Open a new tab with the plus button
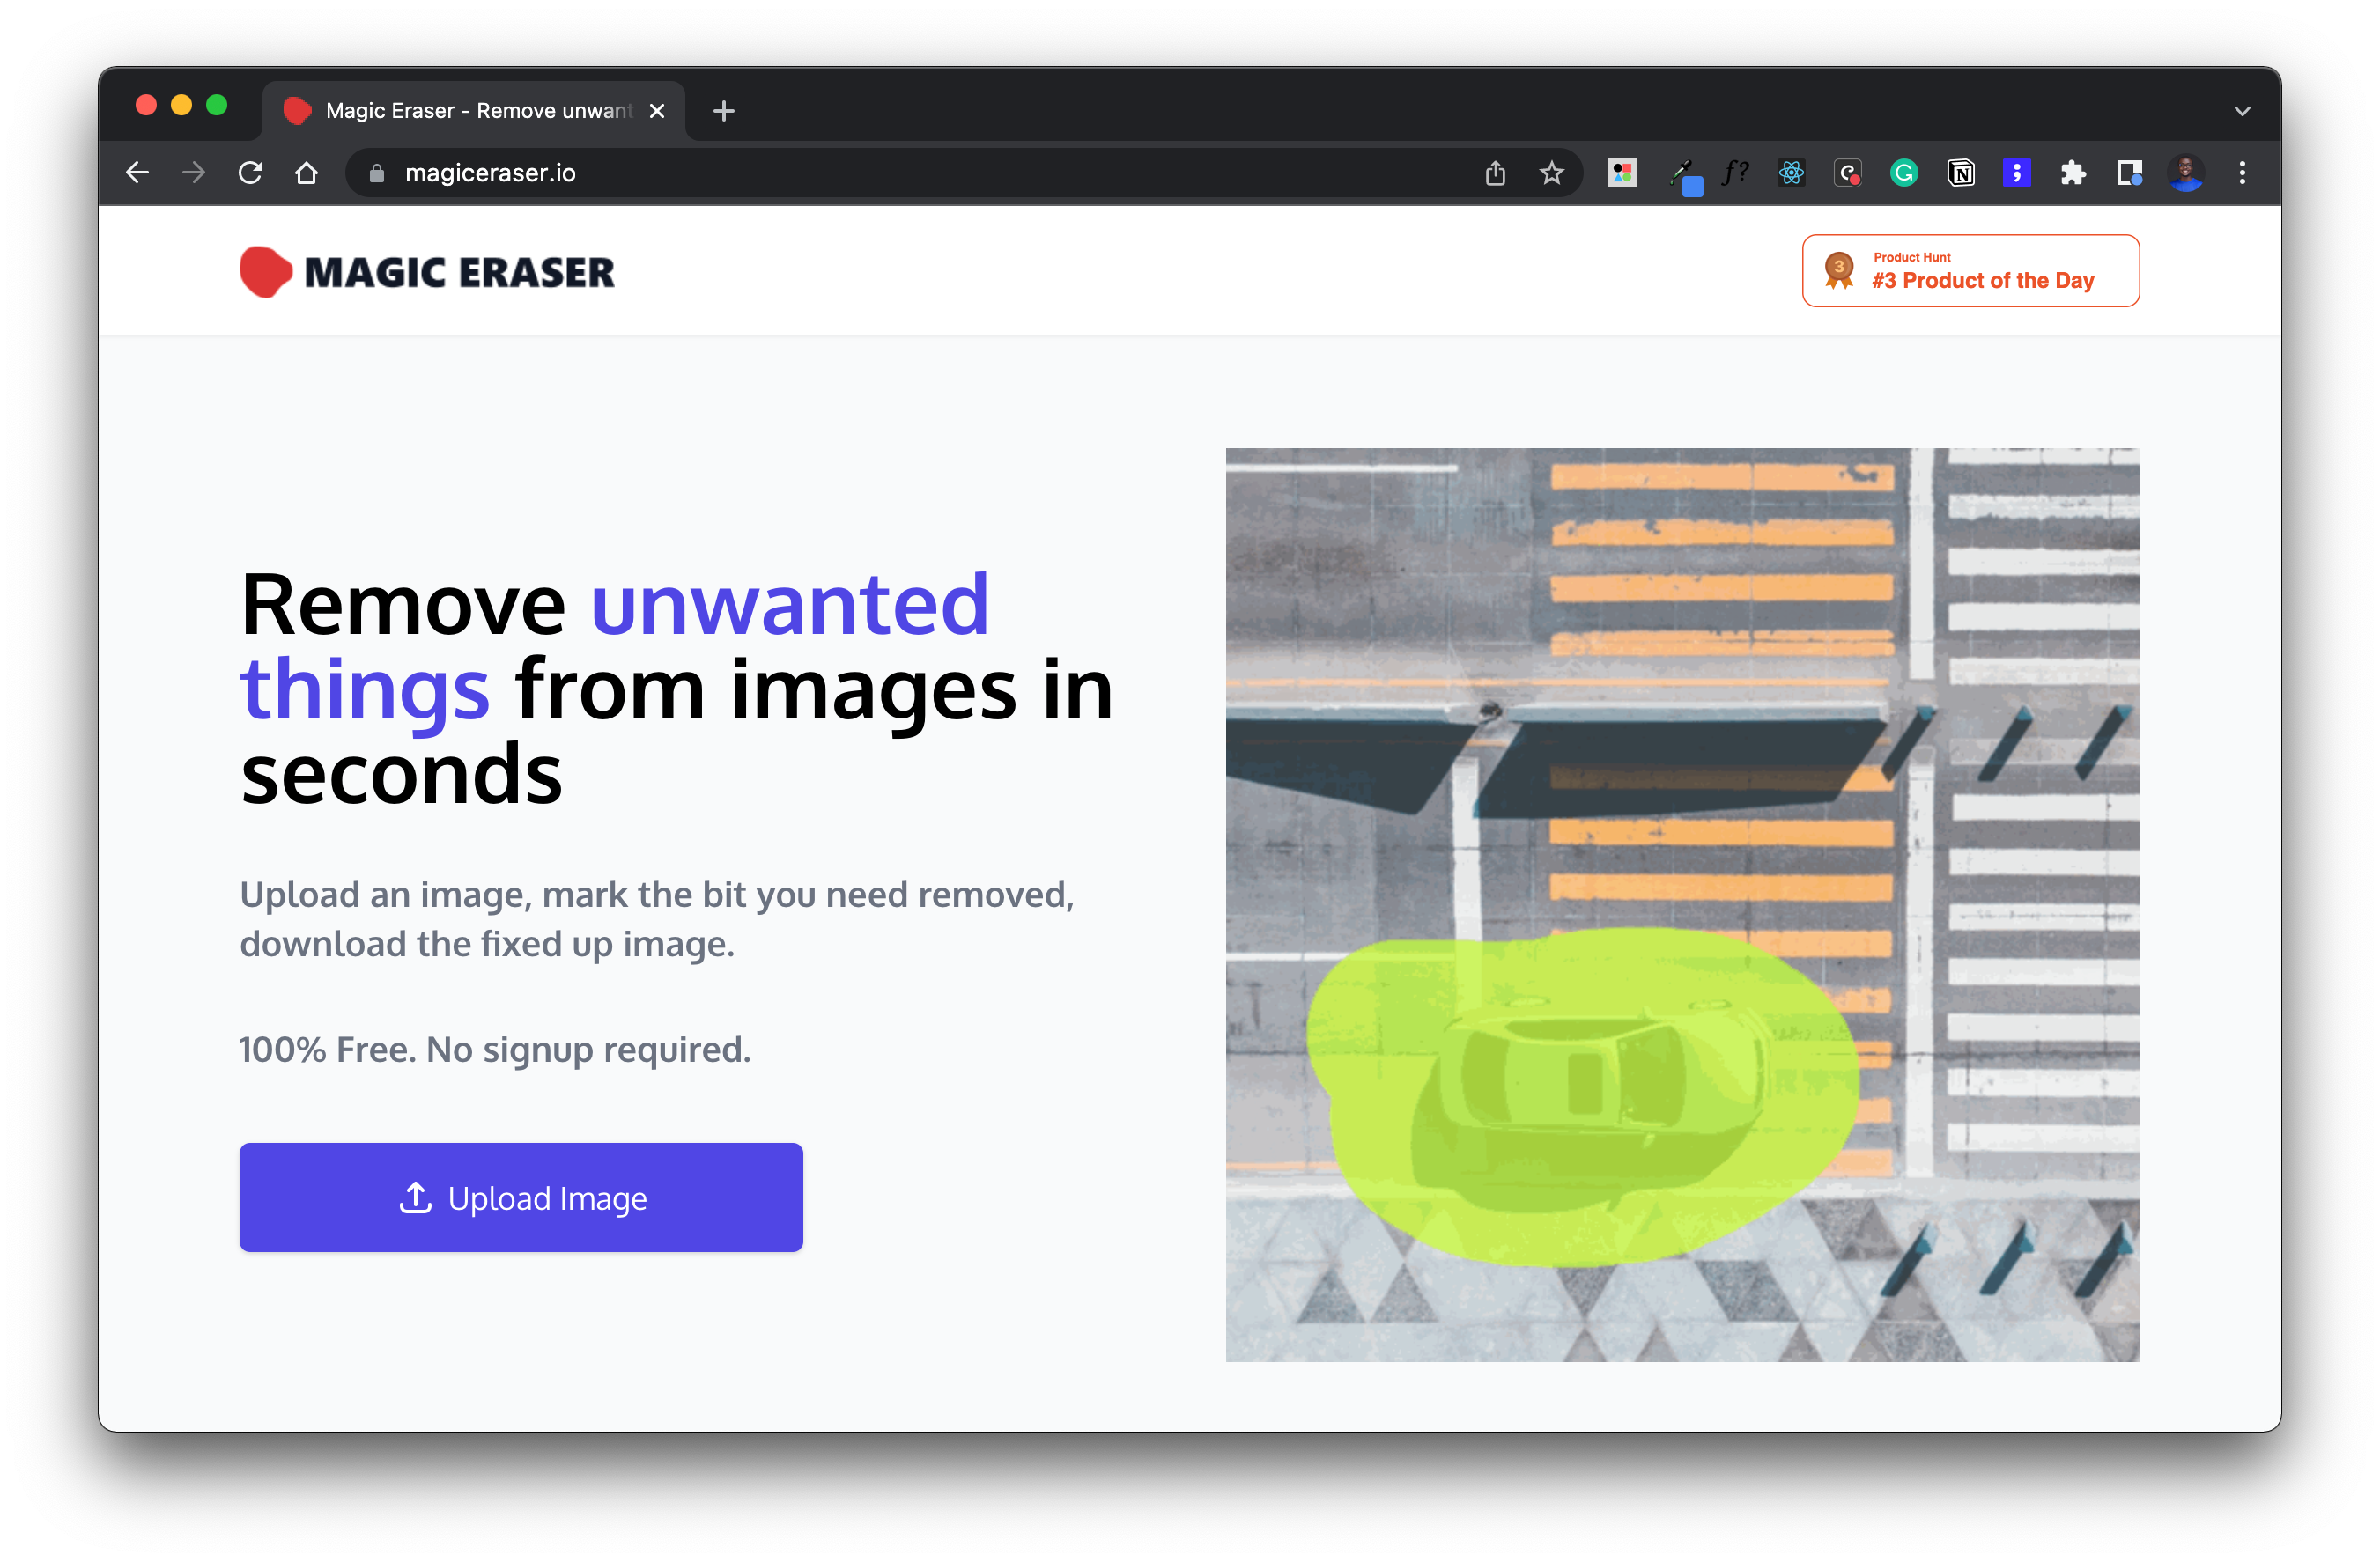The height and width of the screenshot is (1562, 2380). point(724,111)
